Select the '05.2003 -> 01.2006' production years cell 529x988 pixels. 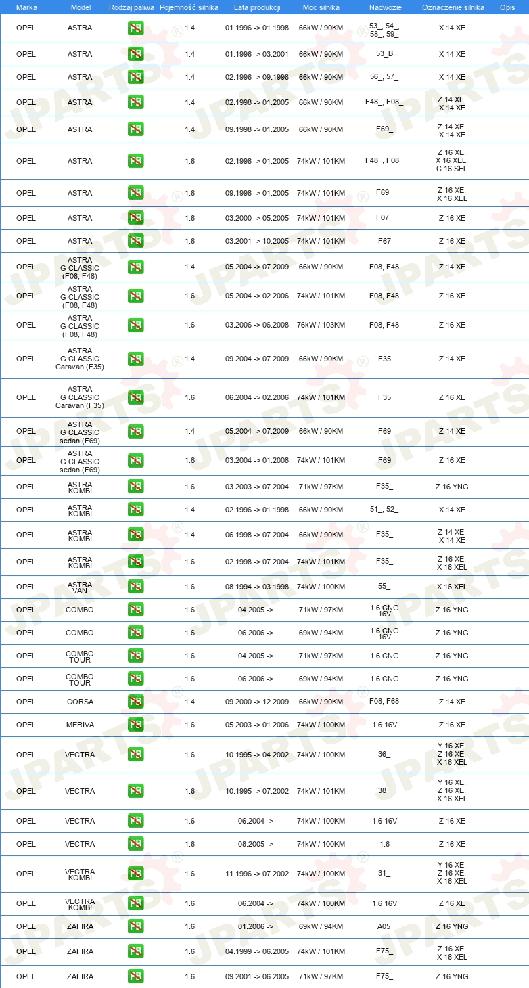(x=257, y=725)
